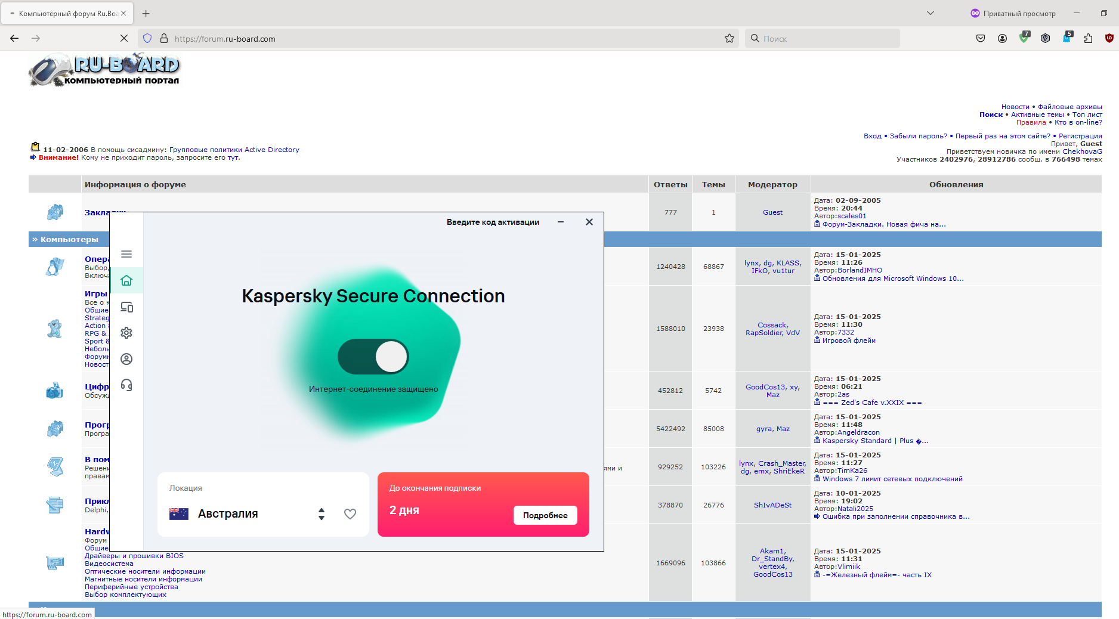The height and width of the screenshot is (619, 1119).
Task: Open the extensions puzzle icon
Action: [x=1088, y=38]
